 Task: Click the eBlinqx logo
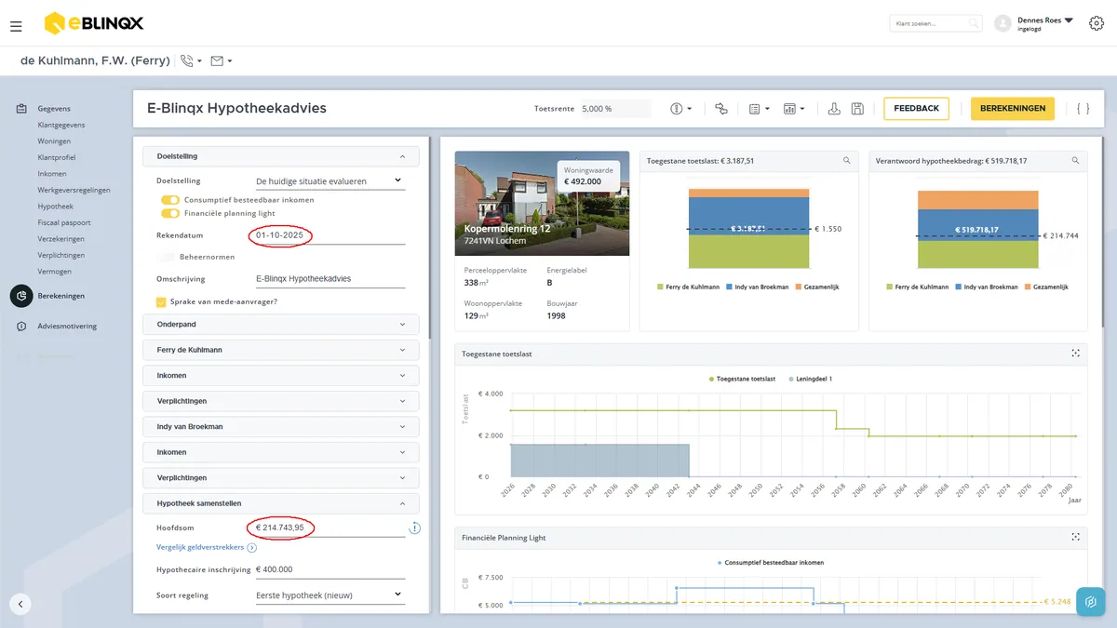pos(94,23)
